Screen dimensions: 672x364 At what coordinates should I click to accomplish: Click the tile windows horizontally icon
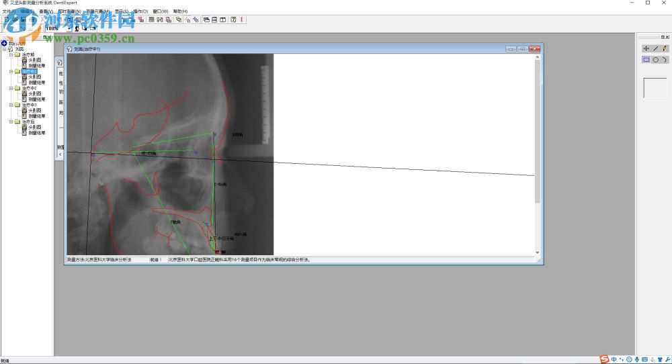(x=215, y=19)
